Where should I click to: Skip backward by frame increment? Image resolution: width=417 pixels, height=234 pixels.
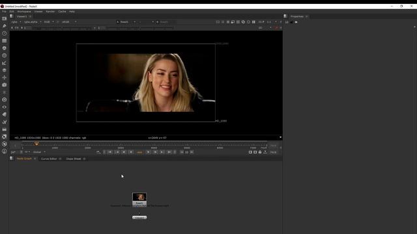tap(182, 152)
